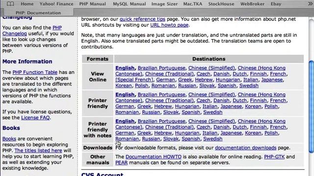The image size is (314, 176).
Task: View Online manual in Polish
Action: [142, 86]
